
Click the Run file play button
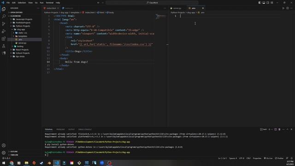coord(283,8)
